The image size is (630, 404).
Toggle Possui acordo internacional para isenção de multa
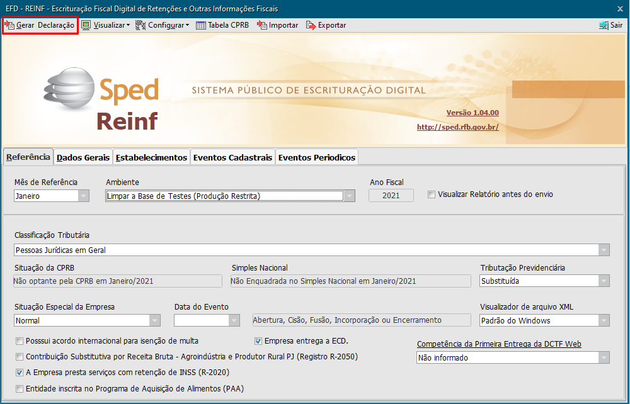click(20, 341)
